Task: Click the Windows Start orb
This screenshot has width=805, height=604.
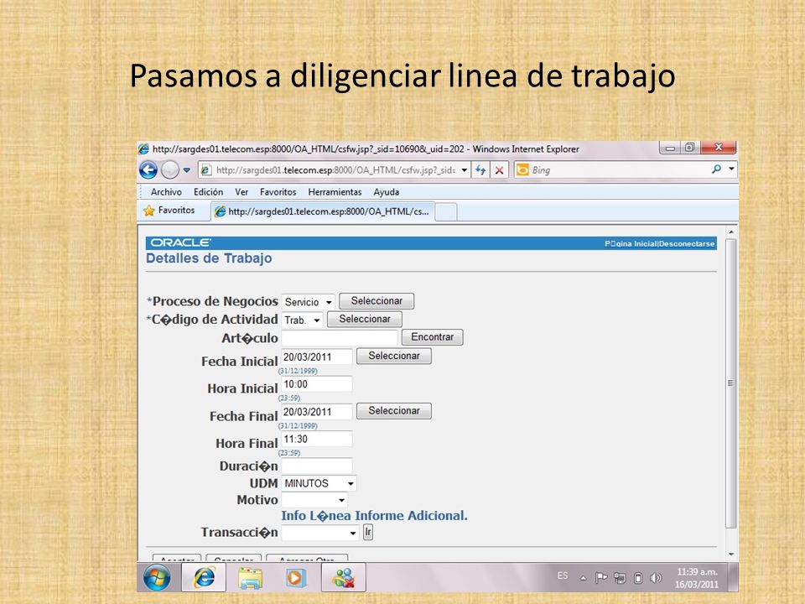Action: 157,577
